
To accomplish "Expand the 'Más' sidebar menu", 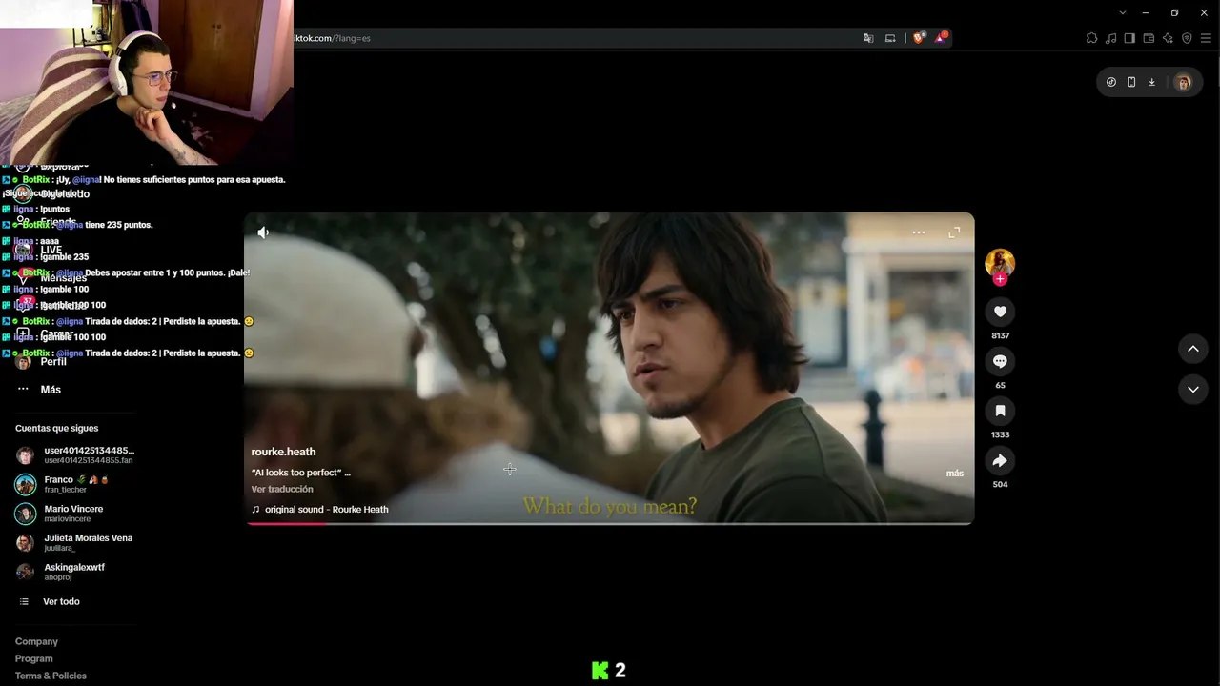I will [x=51, y=390].
